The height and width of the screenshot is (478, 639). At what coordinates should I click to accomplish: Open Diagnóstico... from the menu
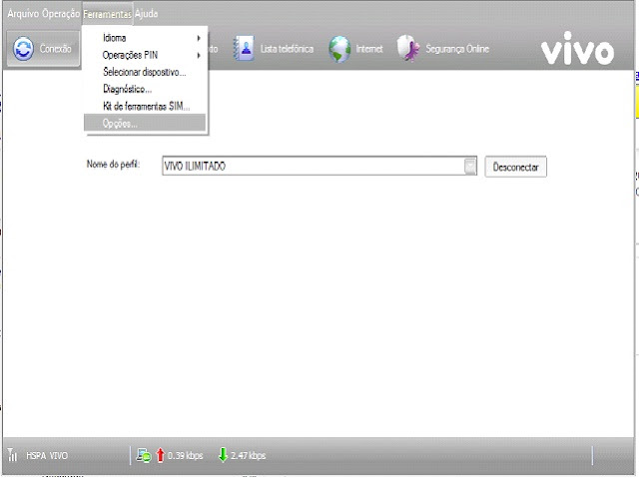(145, 89)
